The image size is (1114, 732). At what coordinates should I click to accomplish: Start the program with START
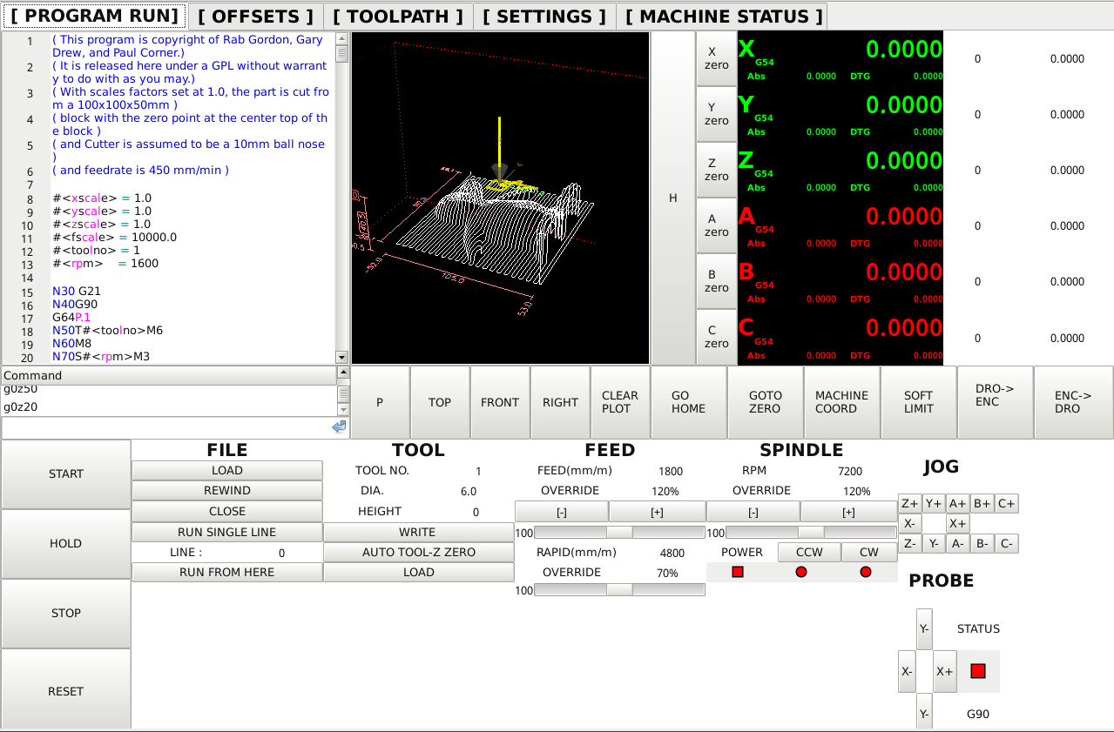coord(66,474)
